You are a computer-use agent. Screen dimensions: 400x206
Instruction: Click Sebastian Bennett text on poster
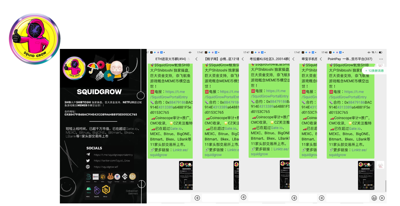coord(132,192)
